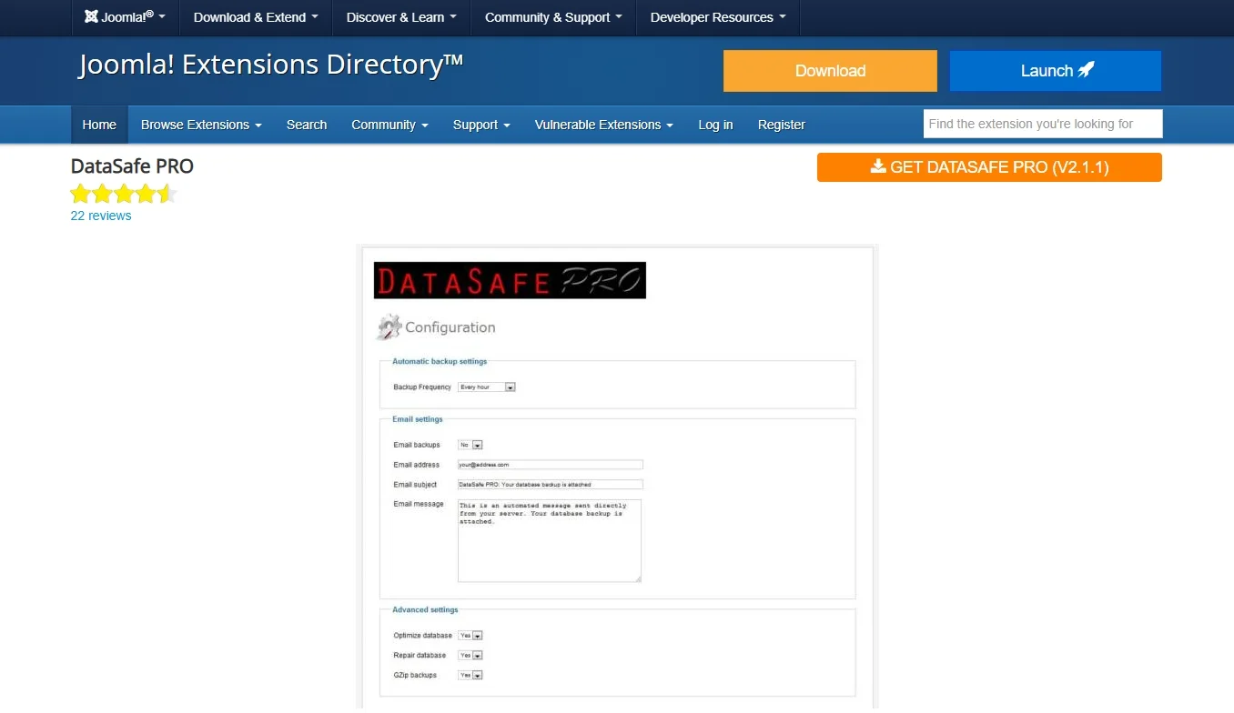Open the Developer Resources menu
The image size is (1234, 713).
tap(718, 17)
